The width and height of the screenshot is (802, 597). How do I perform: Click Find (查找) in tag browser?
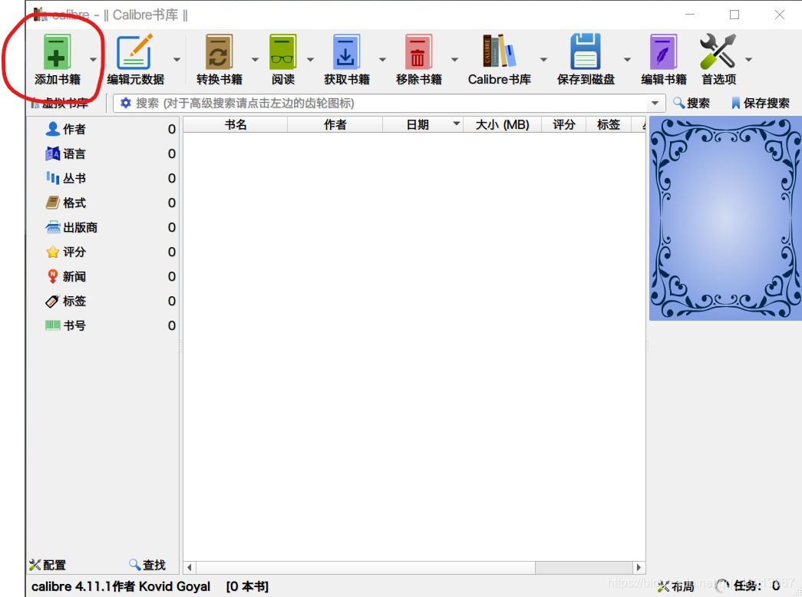coord(147,565)
